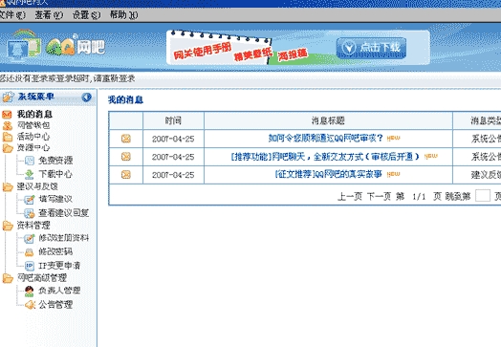Open 下载中心 item
The height and width of the screenshot is (347, 501).
[x=55, y=174]
